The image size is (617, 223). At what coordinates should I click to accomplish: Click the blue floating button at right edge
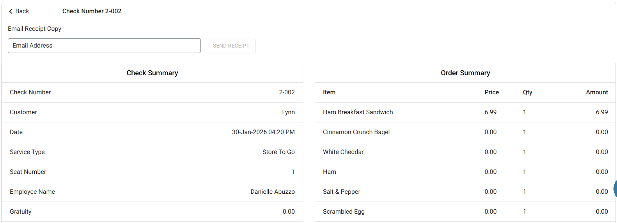[x=615, y=189]
